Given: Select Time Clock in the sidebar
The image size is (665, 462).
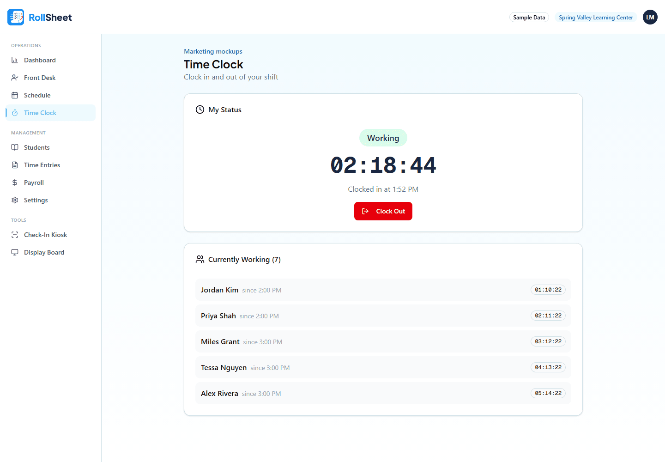Looking at the screenshot, I should tap(51, 113).
